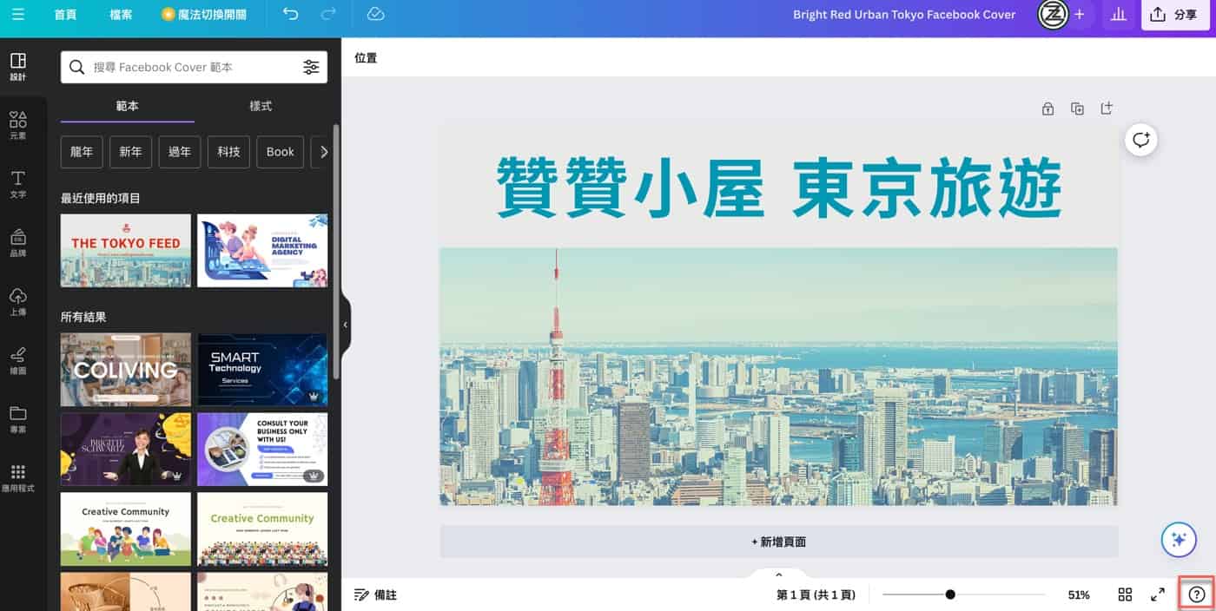Click the cloud save status icon
Image resolution: width=1216 pixels, height=611 pixels.
(375, 15)
